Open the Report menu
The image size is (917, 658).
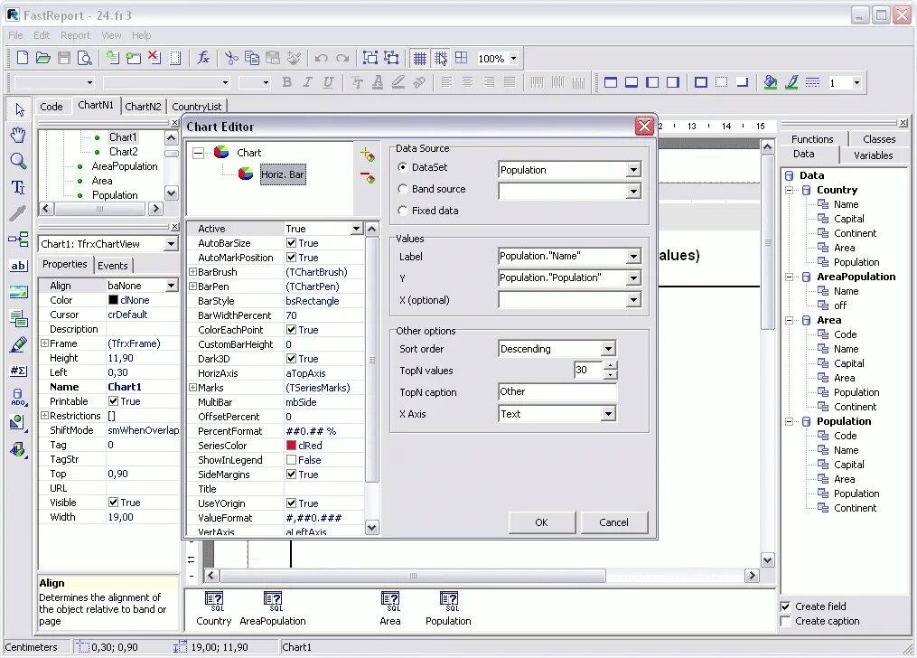coord(75,35)
